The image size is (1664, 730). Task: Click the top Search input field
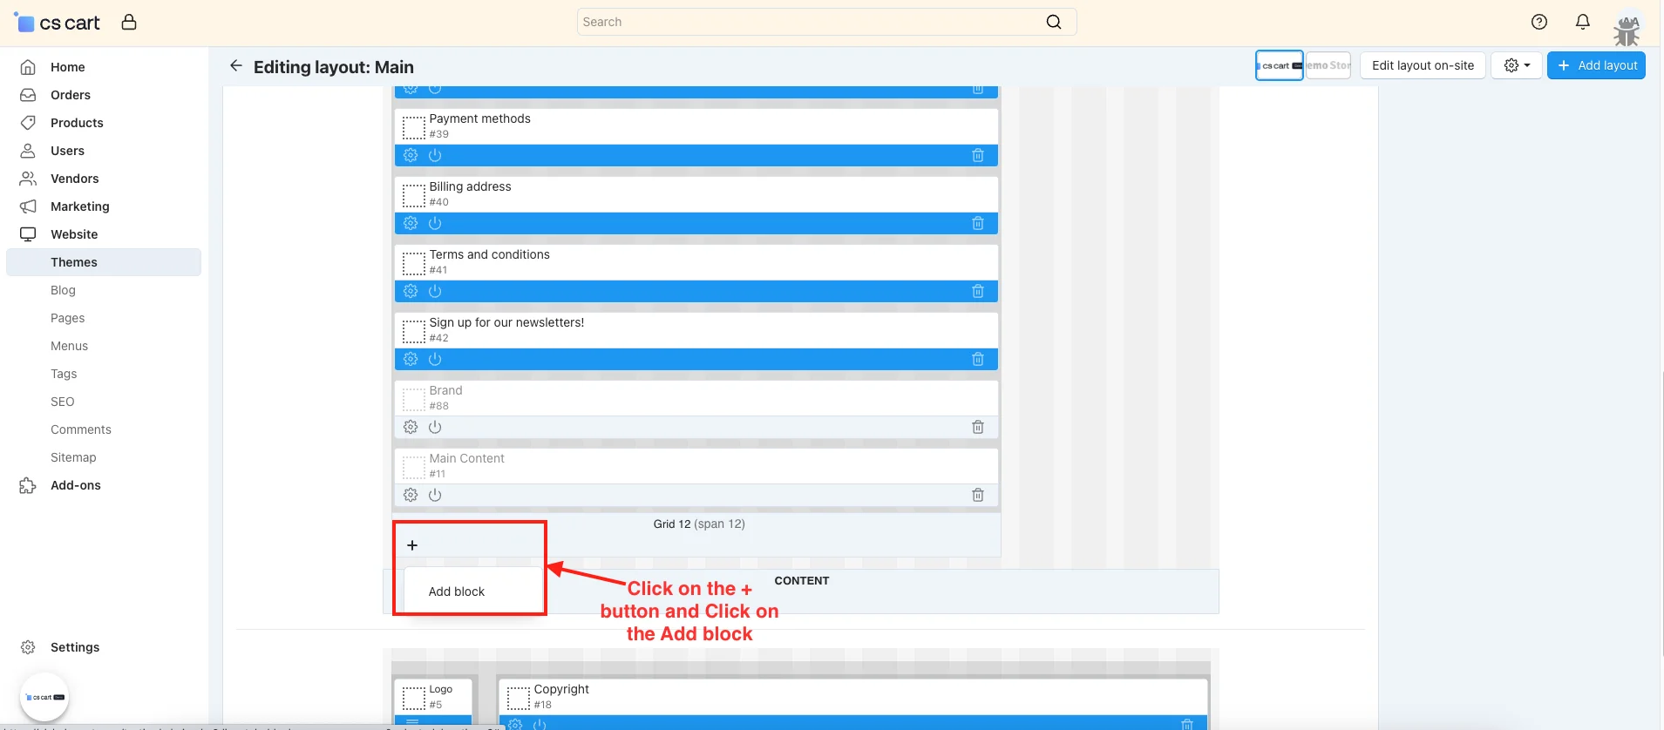click(811, 22)
